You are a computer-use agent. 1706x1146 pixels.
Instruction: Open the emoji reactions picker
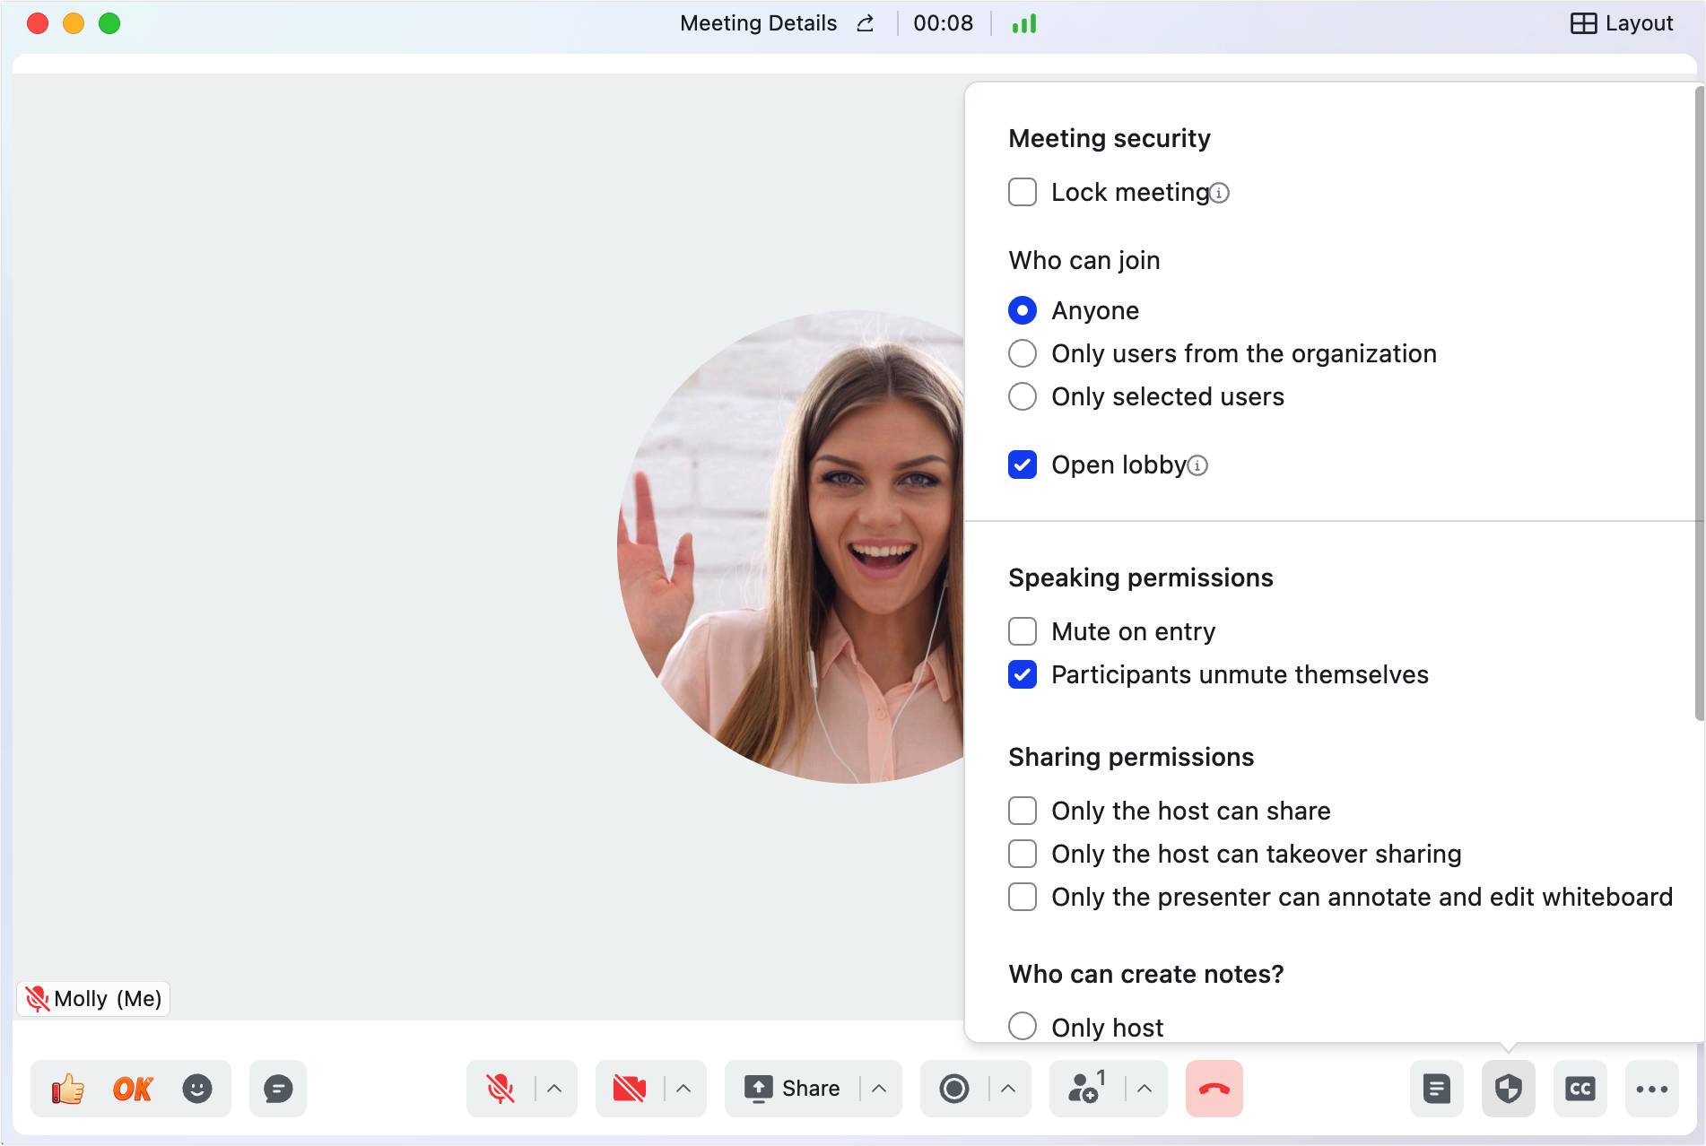click(x=197, y=1089)
